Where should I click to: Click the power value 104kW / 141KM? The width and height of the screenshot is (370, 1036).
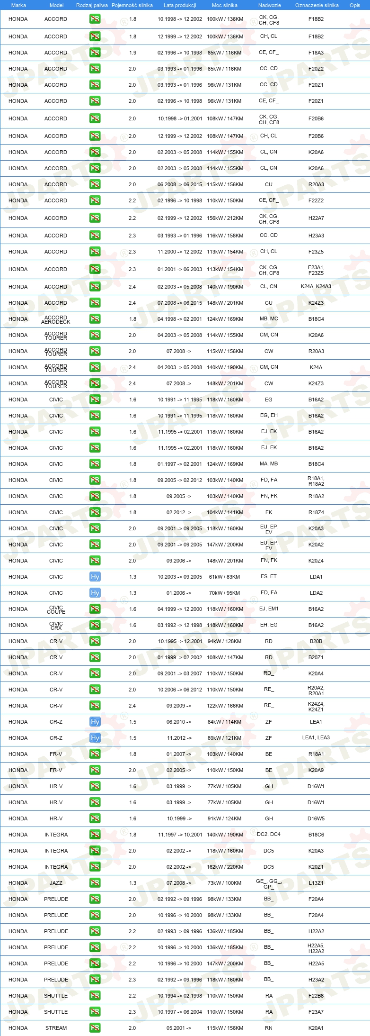[225, 512]
